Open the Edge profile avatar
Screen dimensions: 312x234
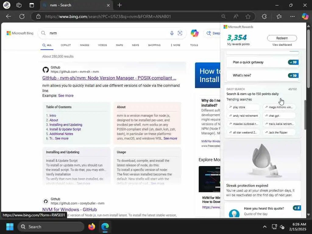tap(7, 5)
